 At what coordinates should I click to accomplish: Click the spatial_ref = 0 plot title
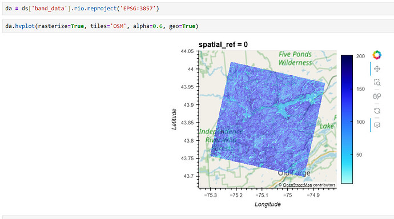(223, 44)
